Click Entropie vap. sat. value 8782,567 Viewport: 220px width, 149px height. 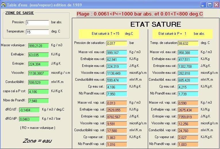point(117,117)
